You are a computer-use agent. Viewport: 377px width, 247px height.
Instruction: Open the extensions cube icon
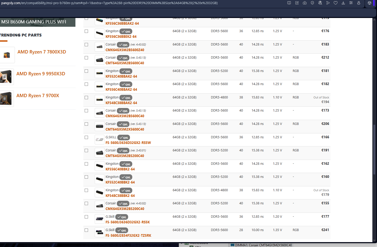point(370,3)
